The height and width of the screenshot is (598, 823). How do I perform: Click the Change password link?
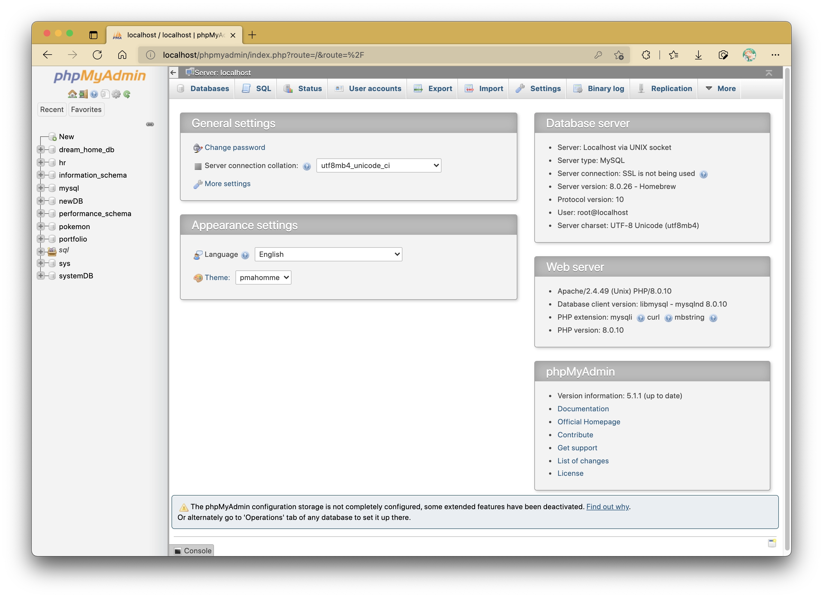pos(235,148)
